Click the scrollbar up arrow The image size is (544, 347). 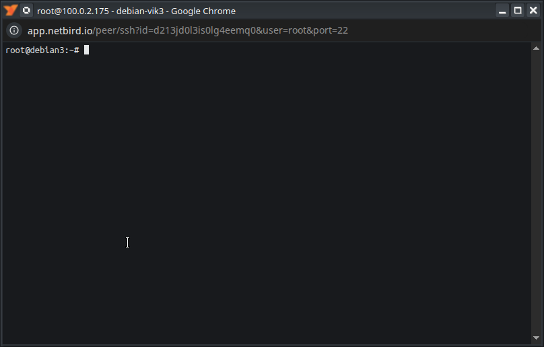(537, 48)
